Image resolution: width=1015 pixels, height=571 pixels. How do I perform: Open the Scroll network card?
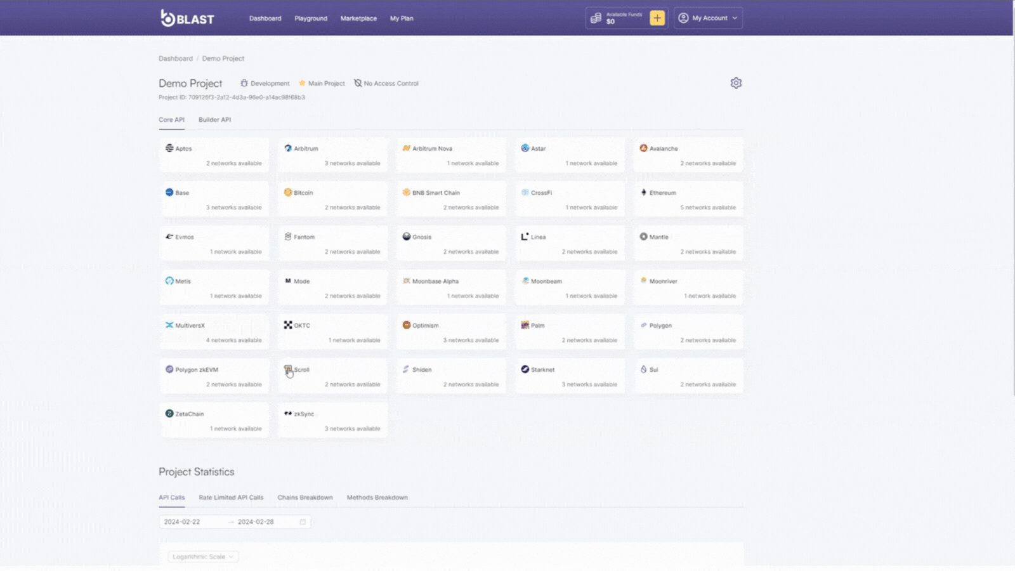[333, 376]
